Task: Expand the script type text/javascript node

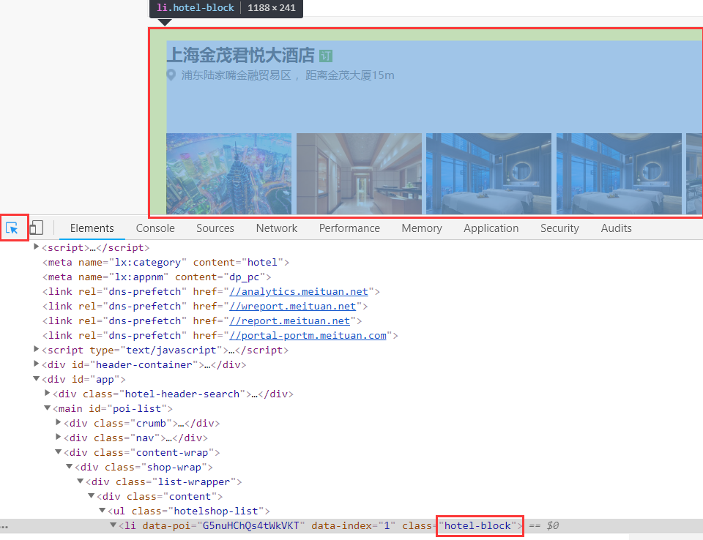Action: point(37,349)
